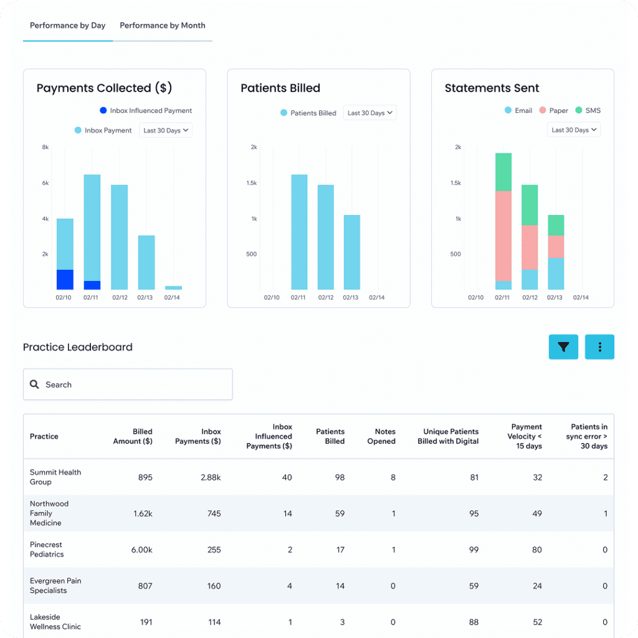The width and height of the screenshot is (638, 638).
Task: Open the three-dot more options menu
Action: (599, 347)
